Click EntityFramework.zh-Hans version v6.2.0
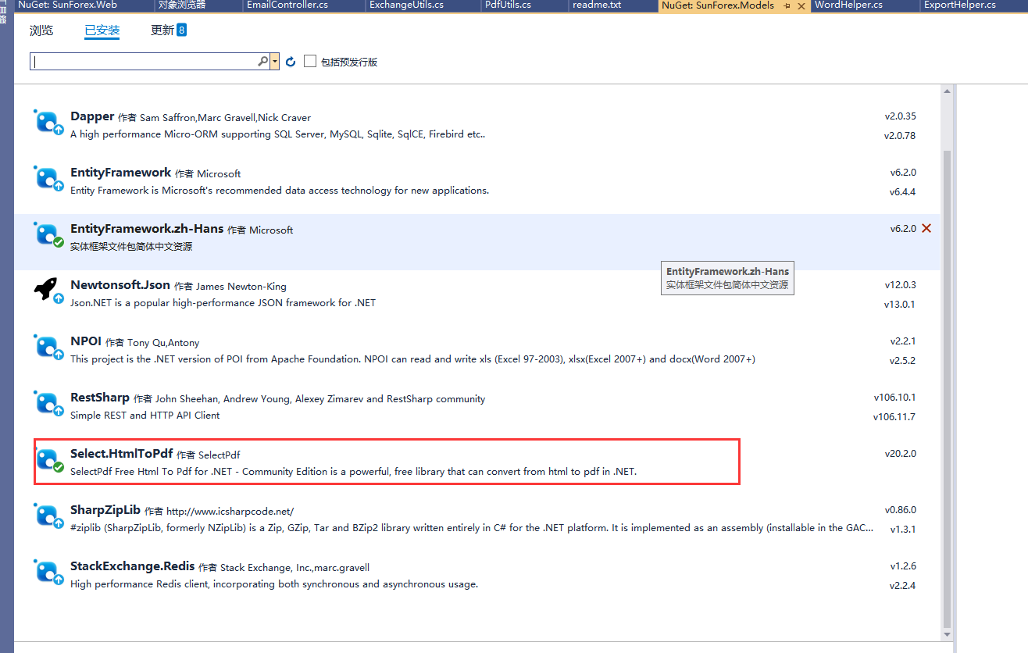 [x=903, y=228]
